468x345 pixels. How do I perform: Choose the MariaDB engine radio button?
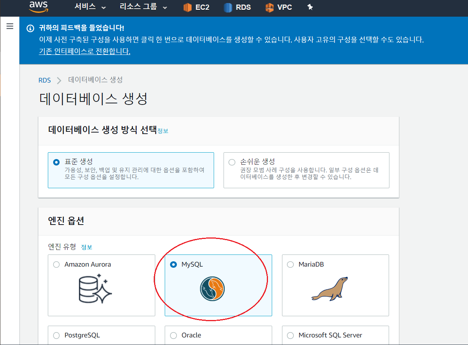pyautogui.click(x=290, y=264)
